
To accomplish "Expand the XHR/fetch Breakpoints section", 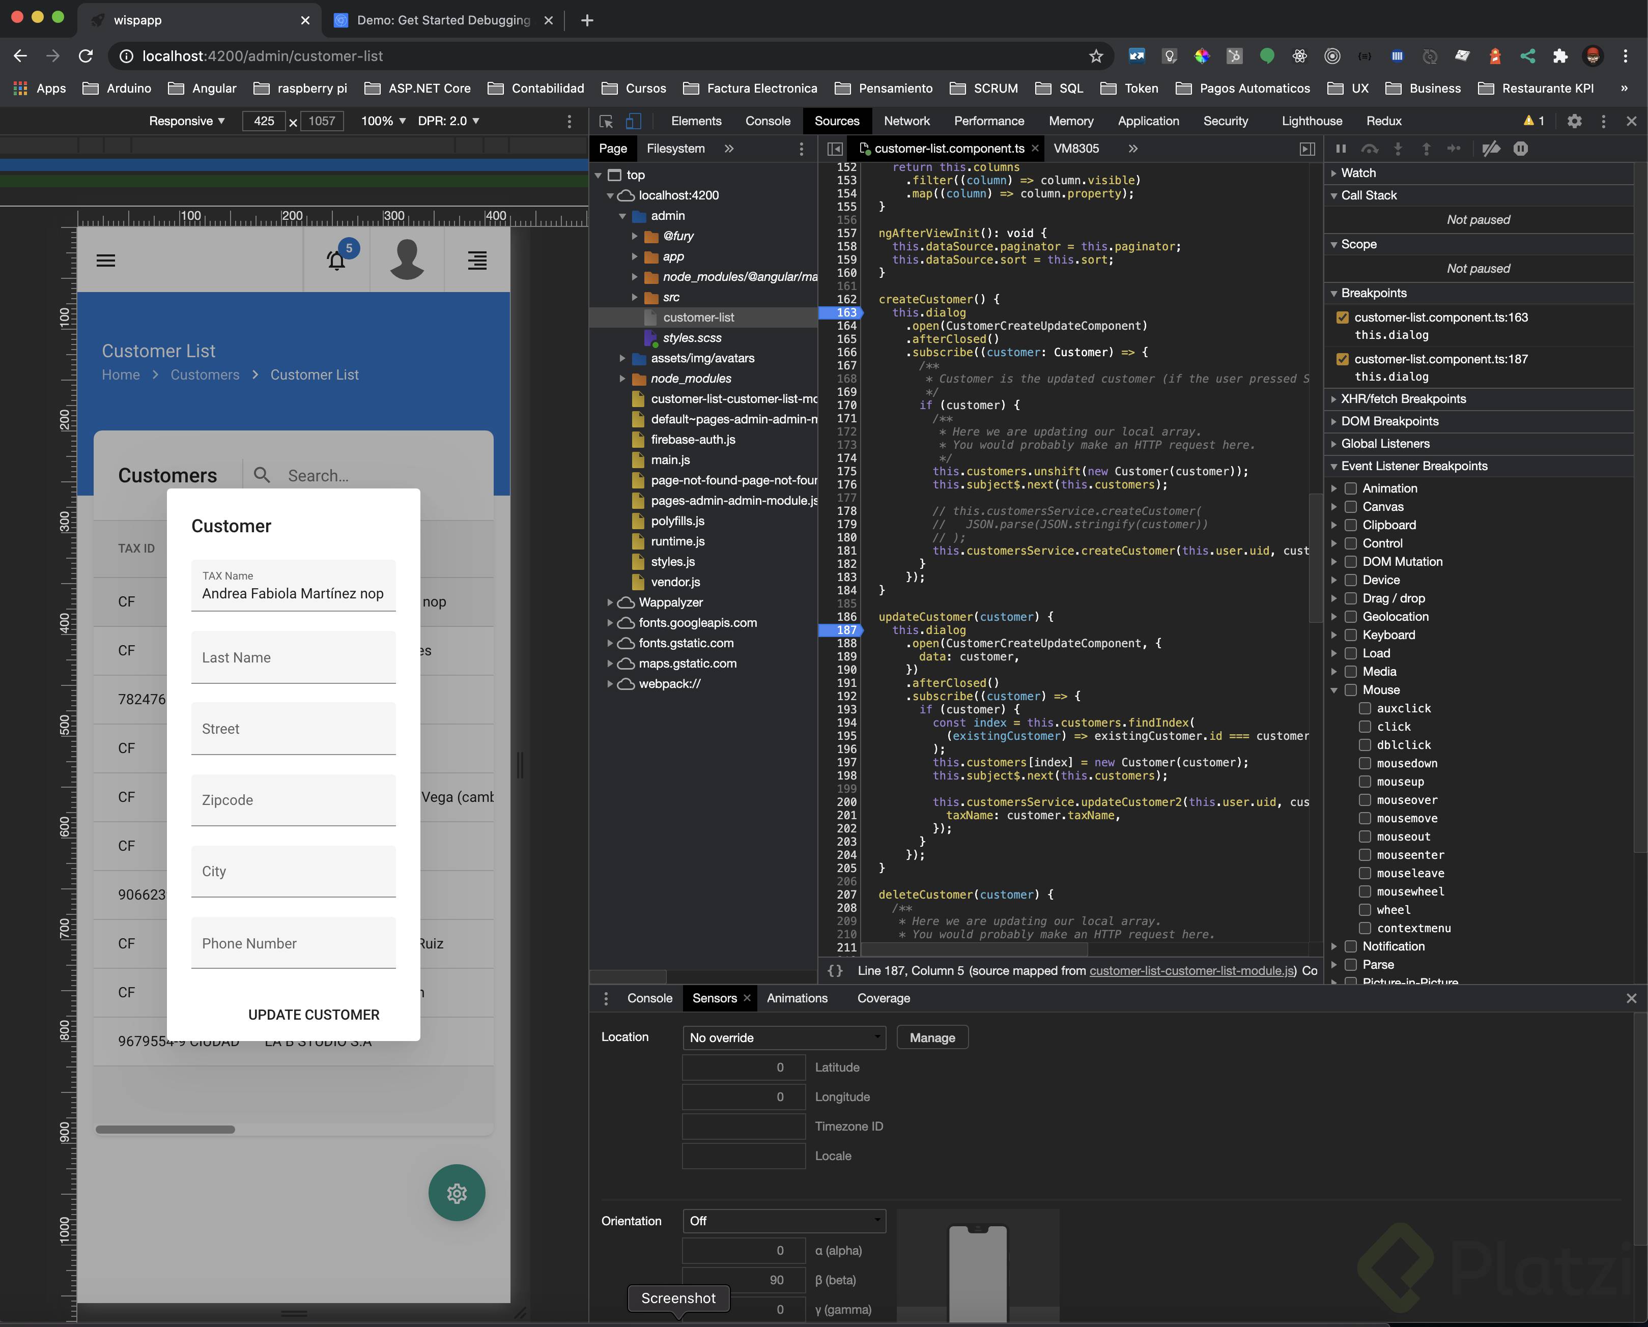I will pyautogui.click(x=1403, y=399).
